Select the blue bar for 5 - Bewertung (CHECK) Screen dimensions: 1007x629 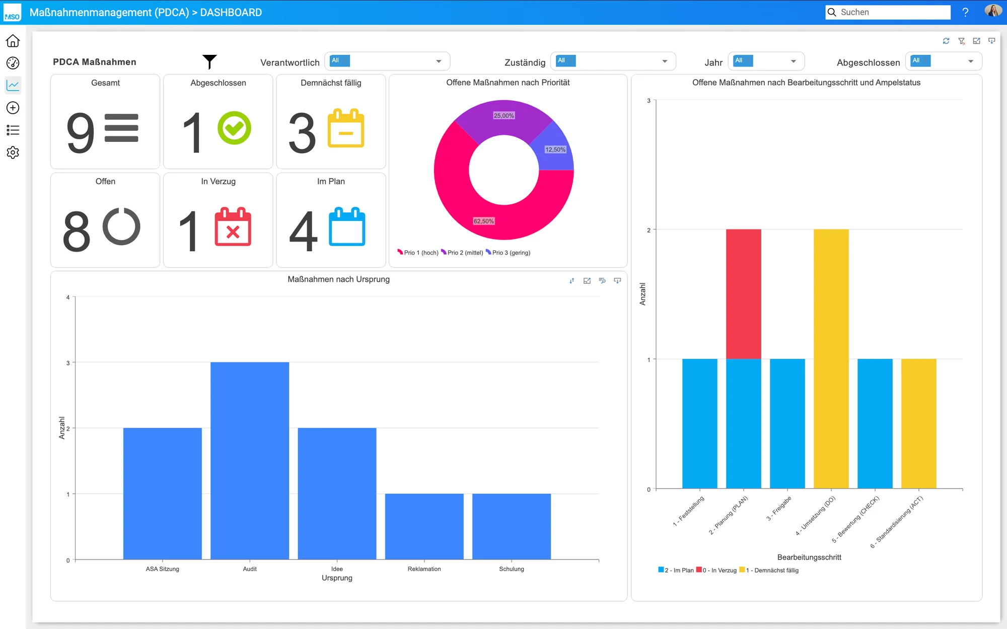[x=875, y=424]
